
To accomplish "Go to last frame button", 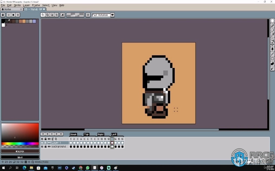I will click(x=61, y=134).
